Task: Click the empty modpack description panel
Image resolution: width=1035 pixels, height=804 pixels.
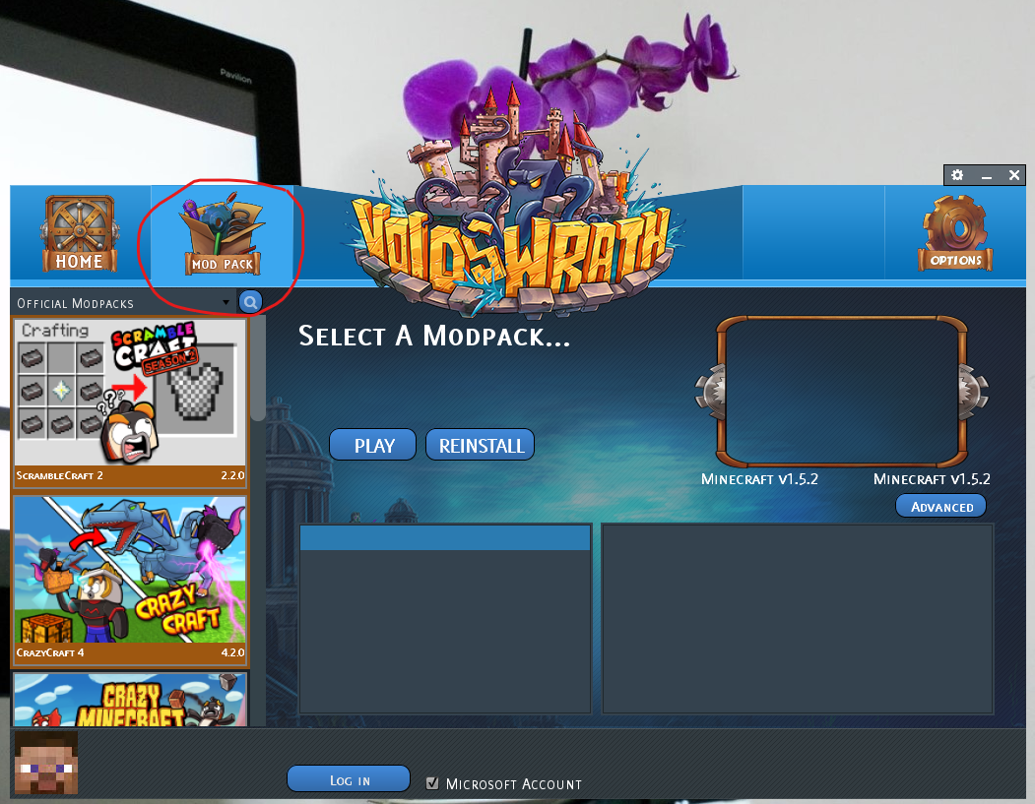Action: point(798,619)
